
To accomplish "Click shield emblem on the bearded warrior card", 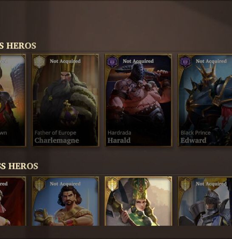I will 40,184.
